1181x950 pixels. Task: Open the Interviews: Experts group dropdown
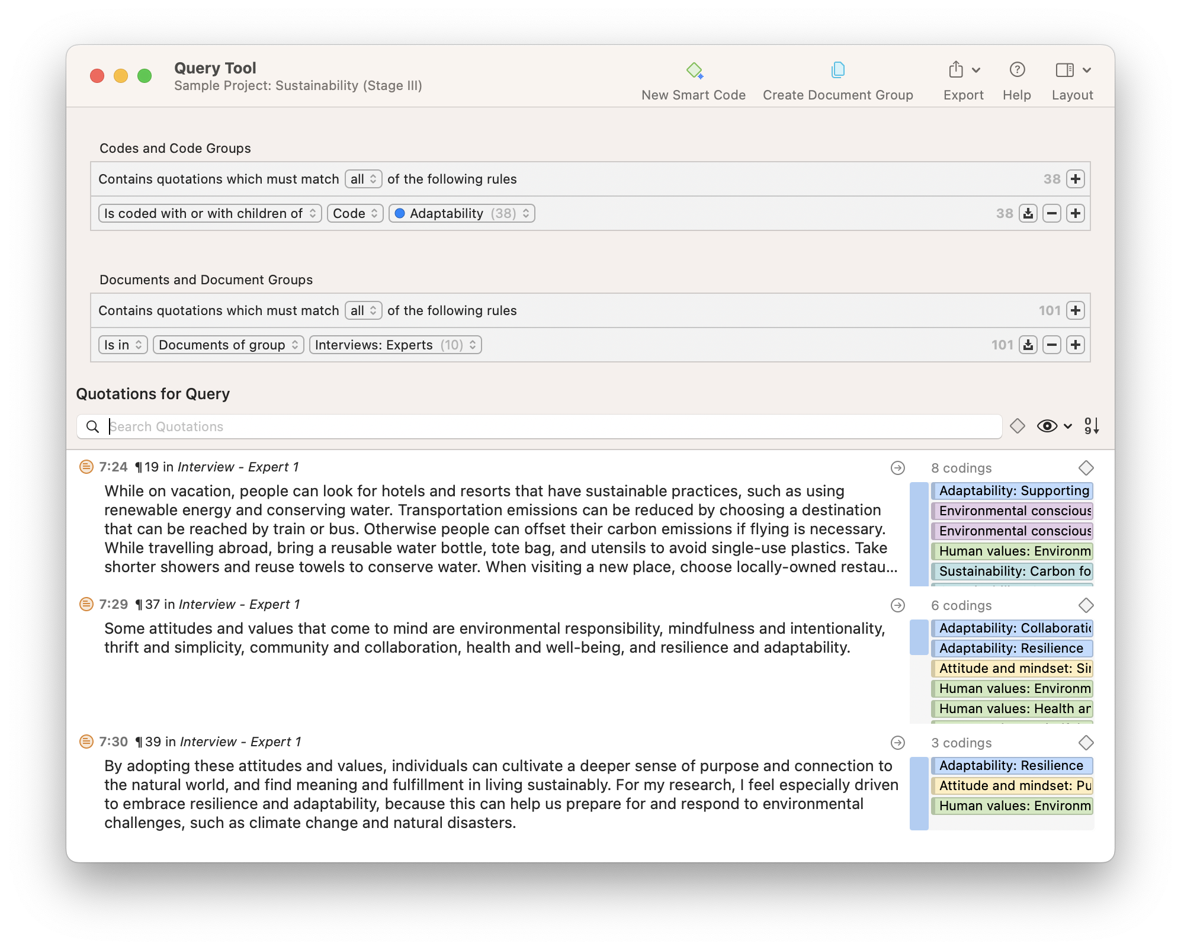pos(395,345)
